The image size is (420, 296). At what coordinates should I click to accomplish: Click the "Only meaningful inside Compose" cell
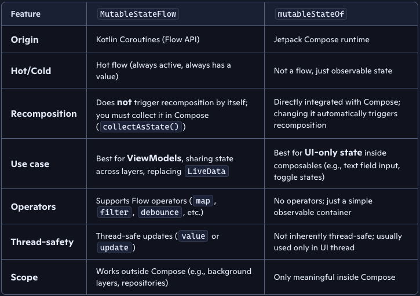pos(334,277)
